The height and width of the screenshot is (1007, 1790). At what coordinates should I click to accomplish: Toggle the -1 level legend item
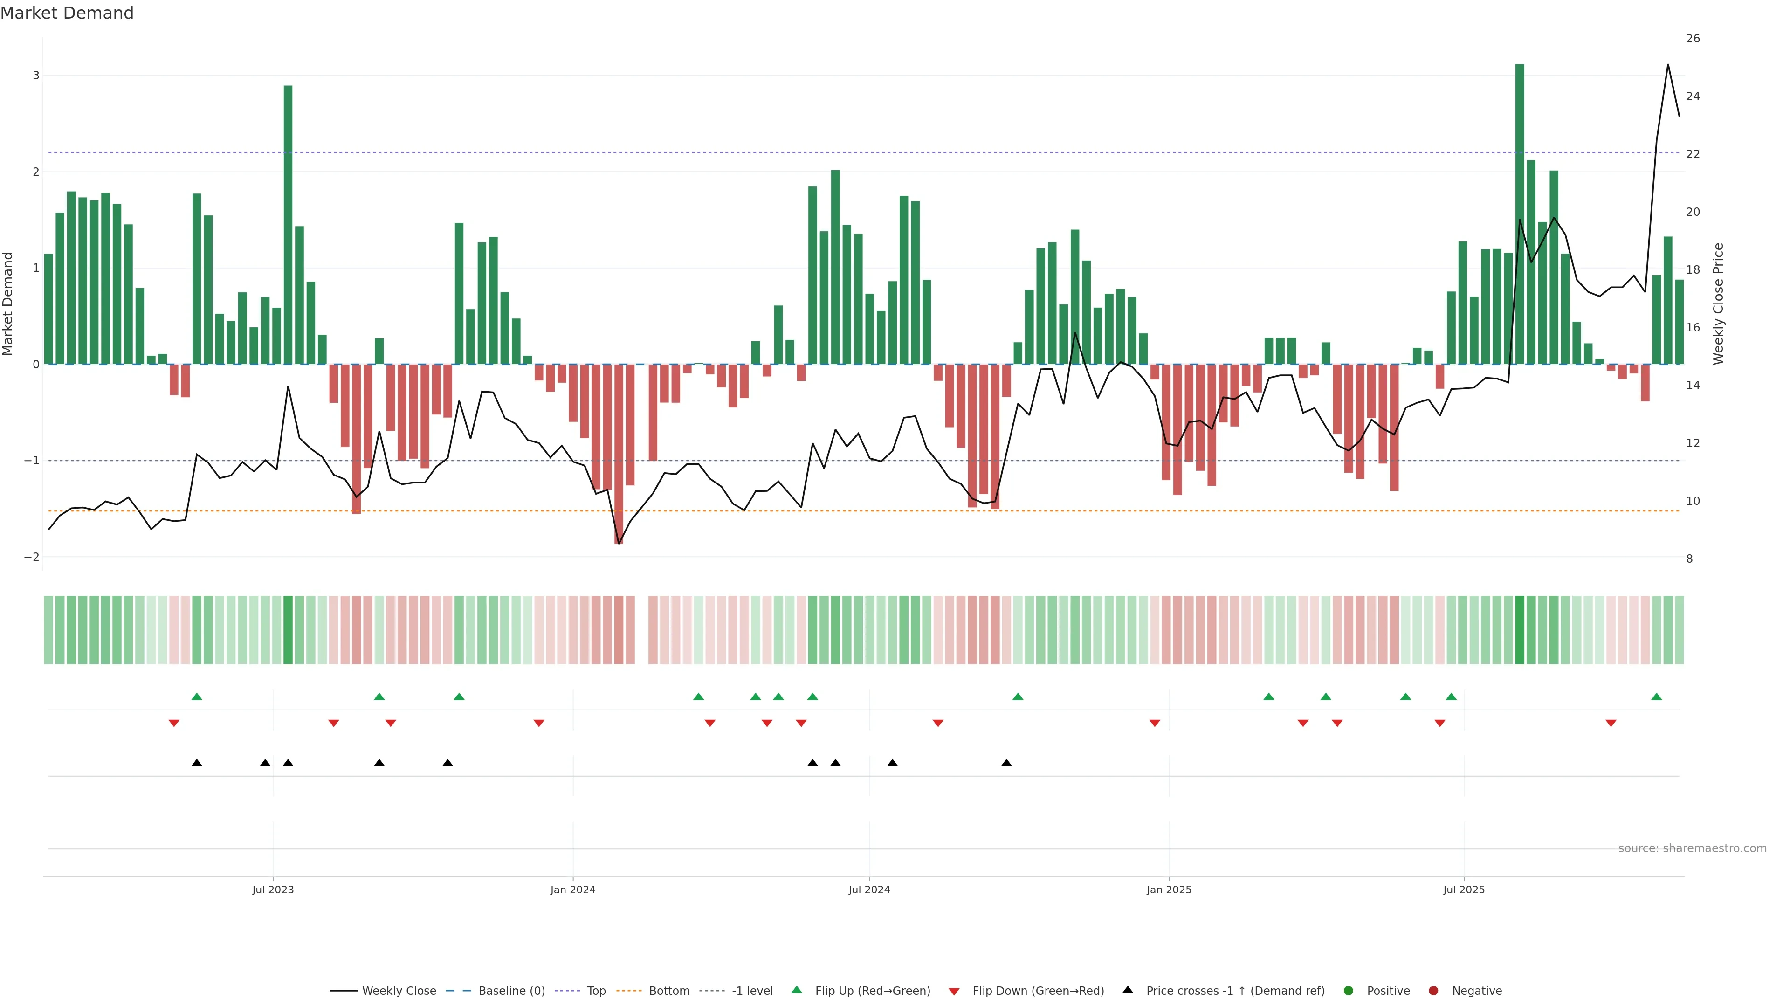coord(752,991)
